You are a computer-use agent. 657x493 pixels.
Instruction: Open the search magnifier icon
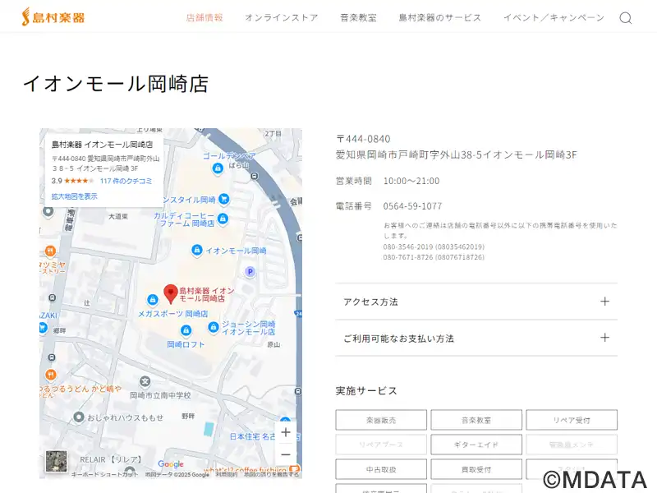pyautogui.click(x=625, y=17)
